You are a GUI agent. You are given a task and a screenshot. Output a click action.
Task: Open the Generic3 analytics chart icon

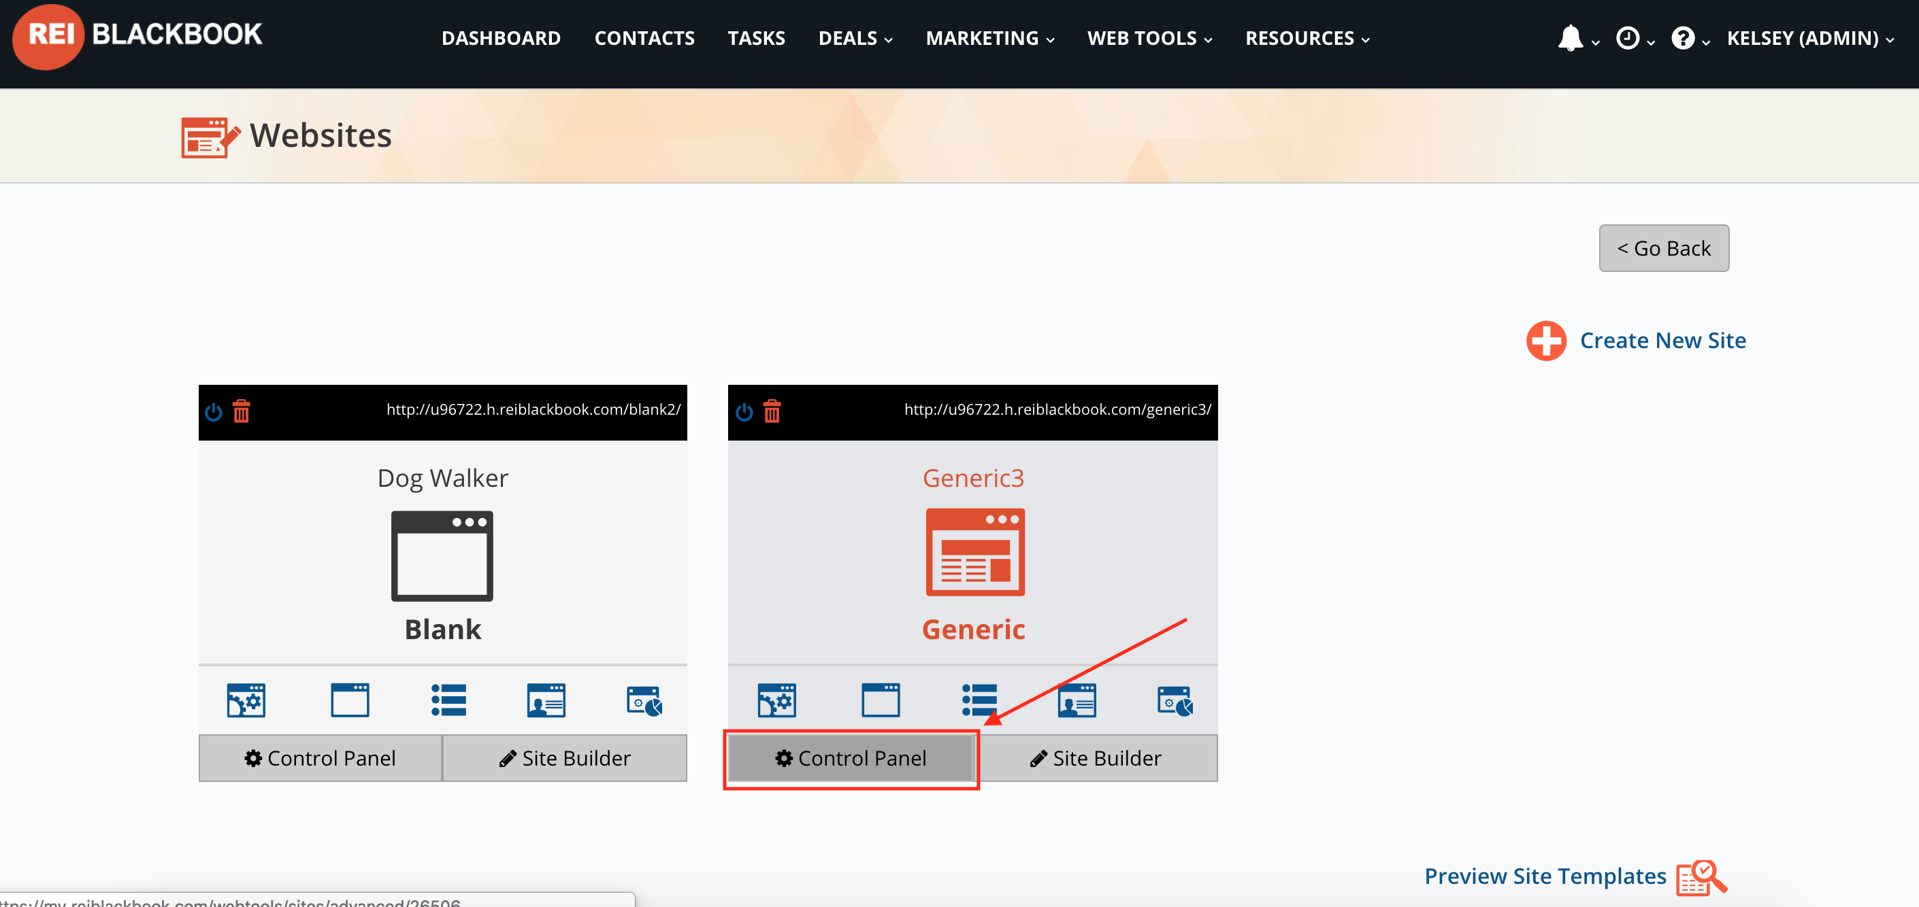tap(1175, 701)
